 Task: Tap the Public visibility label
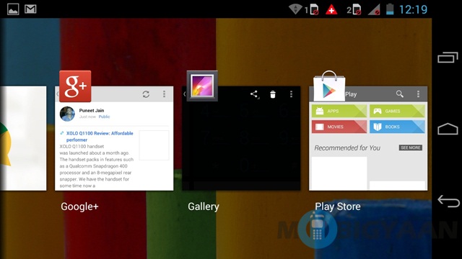[104, 117]
